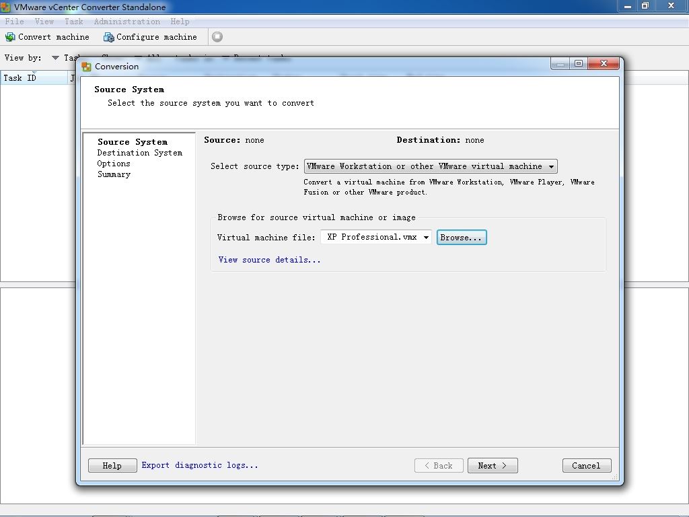The height and width of the screenshot is (517, 689).
Task: Expand the Select source type dropdown
Action: point(431,166)
